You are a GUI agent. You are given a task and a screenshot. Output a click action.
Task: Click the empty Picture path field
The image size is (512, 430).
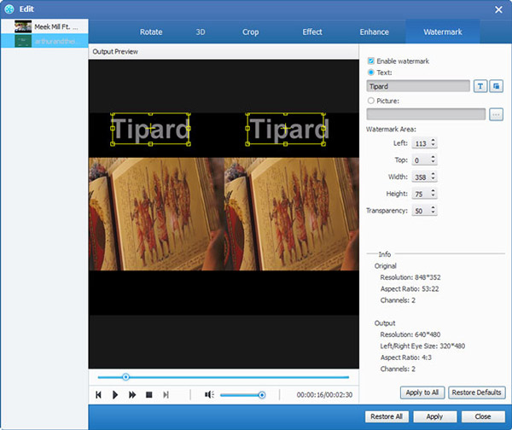[x=426, y=114]
